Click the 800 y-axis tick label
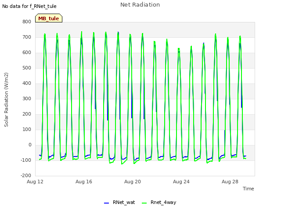281x211 pixels. pos(27,22)
